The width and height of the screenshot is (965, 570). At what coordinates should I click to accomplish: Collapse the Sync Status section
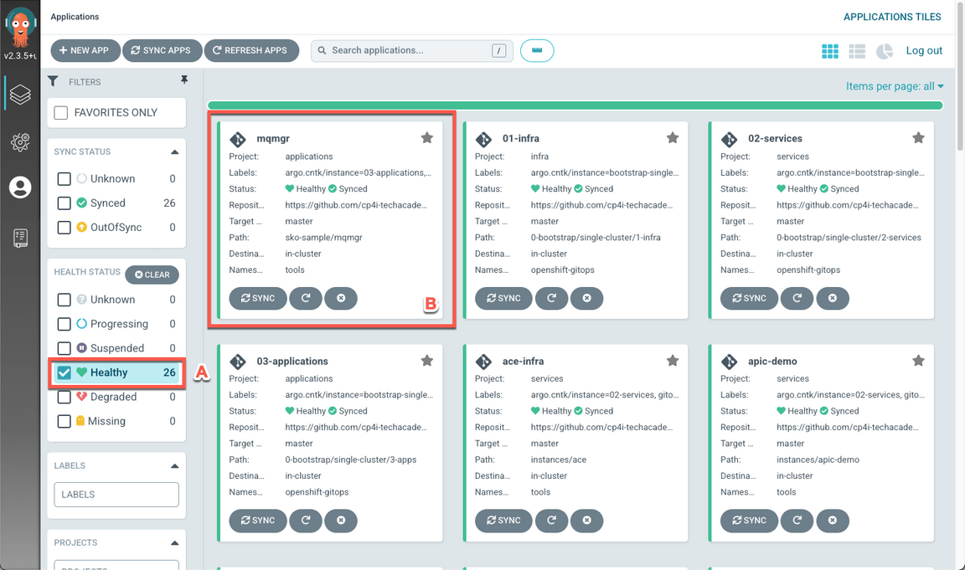[174, 152]
